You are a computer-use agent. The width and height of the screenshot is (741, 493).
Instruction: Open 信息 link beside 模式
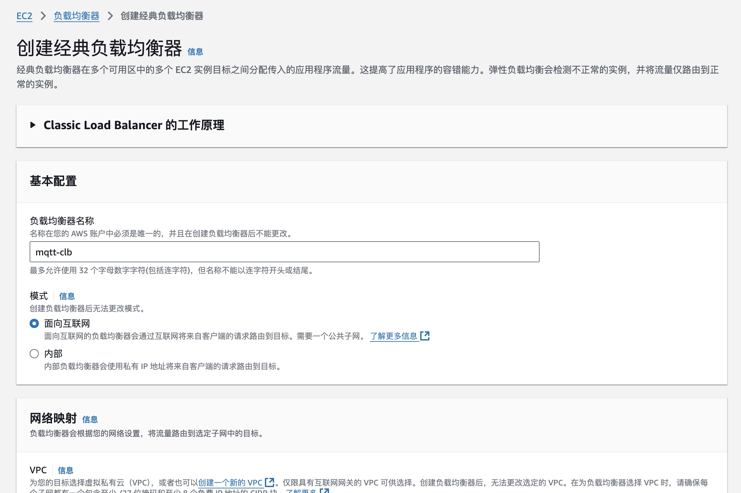pyautogui.click(x=67, y=296)
